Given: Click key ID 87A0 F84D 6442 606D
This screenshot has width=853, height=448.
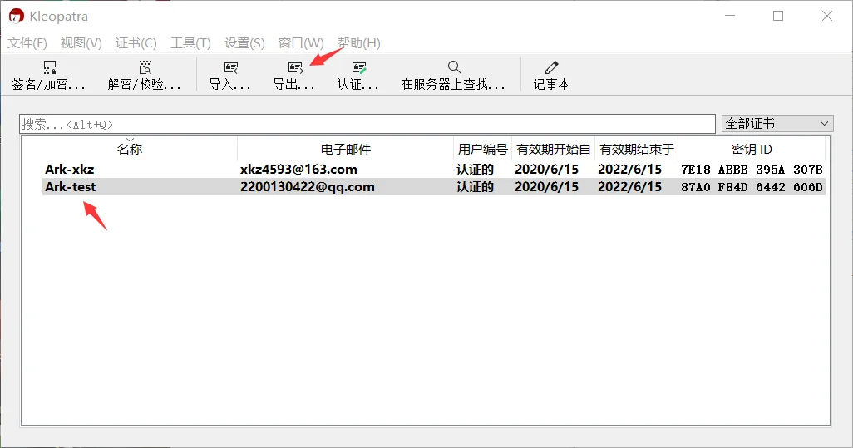Looking at the screenshot, I should point(752,187).
